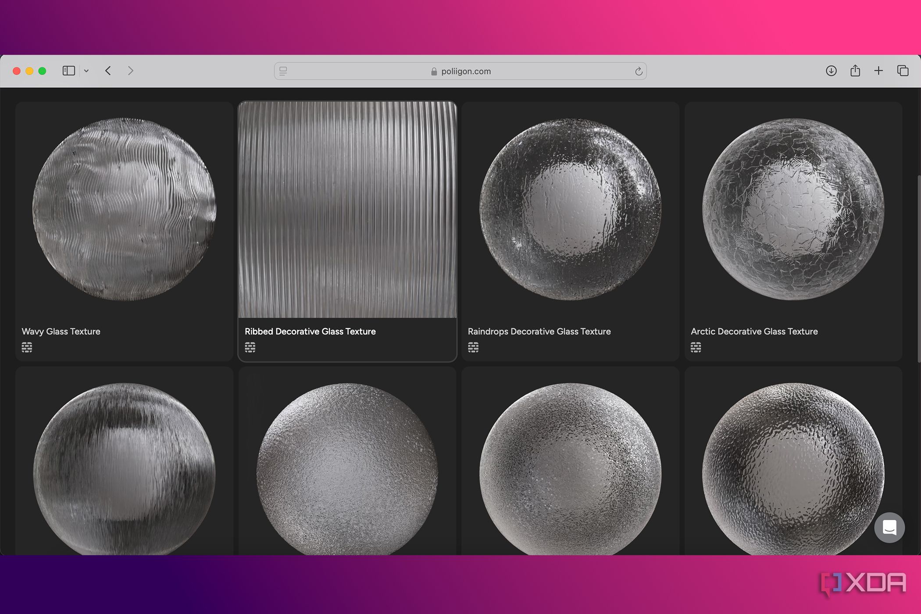Screen dimensions: 921x614
Task: Click texture type icon under Wavy Glass
Action: (27, 347)
